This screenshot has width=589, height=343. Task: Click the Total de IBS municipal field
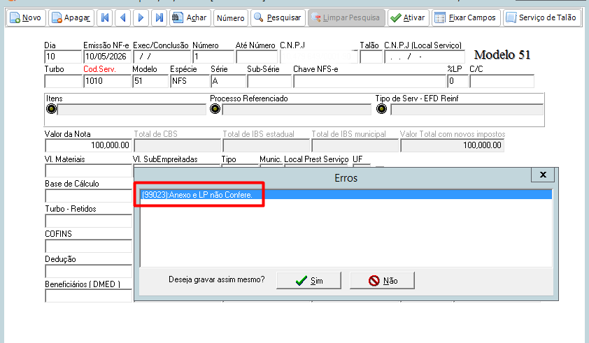click(355, 145)
